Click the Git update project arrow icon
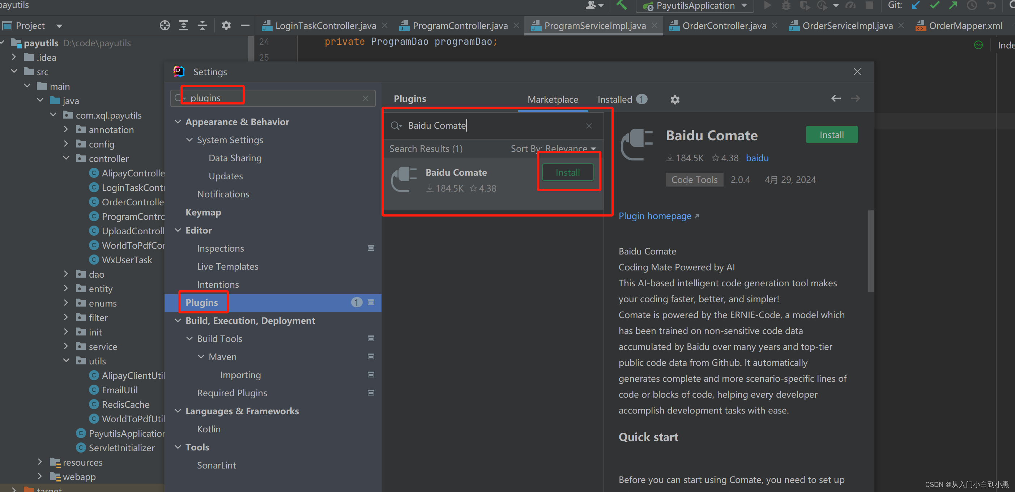This screenshot has width=1015, height=492. (x=915, y=5)
